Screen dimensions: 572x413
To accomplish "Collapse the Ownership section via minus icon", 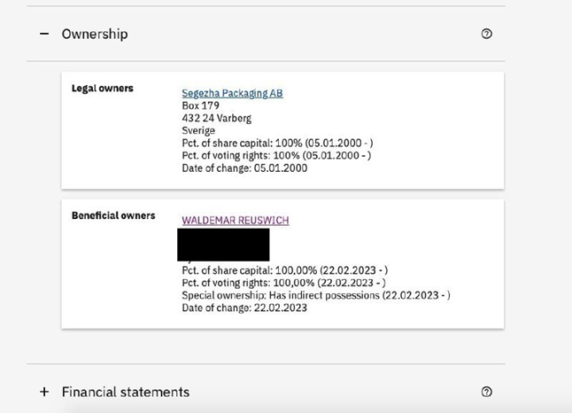I will pos(44,34).
